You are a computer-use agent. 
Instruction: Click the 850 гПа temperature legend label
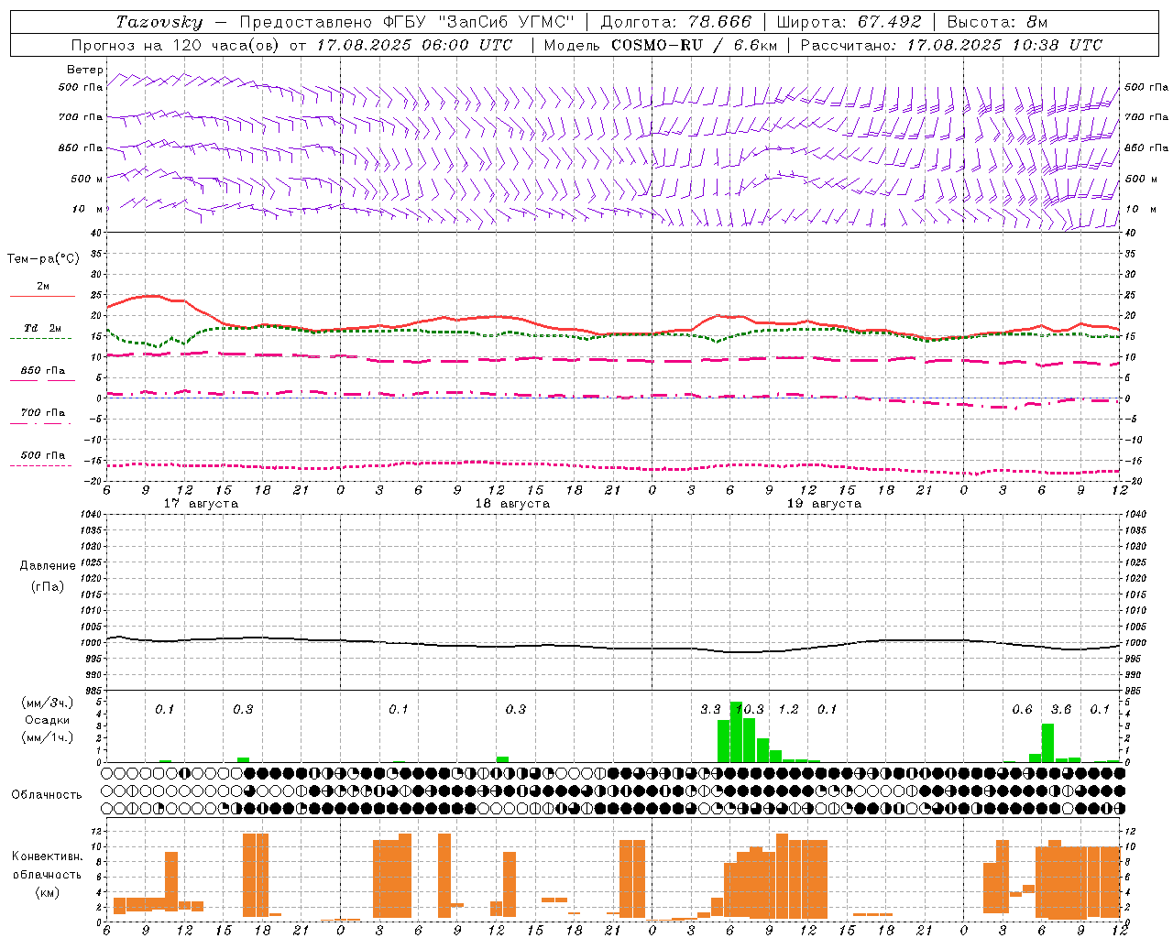pos(43,370)
